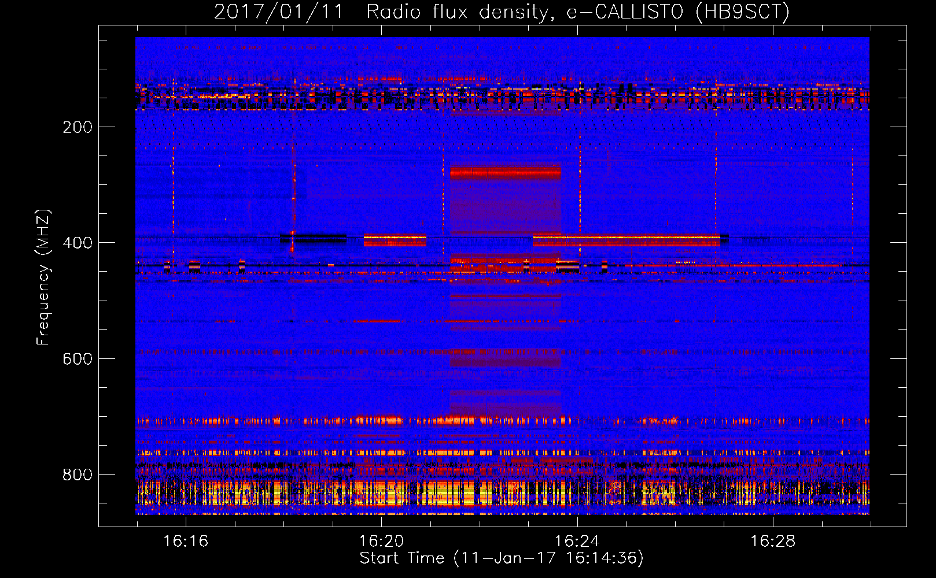
Task: Click the 'Start Time (11-Jan-17 16:14:36)' label
Action: pos(502,558)
